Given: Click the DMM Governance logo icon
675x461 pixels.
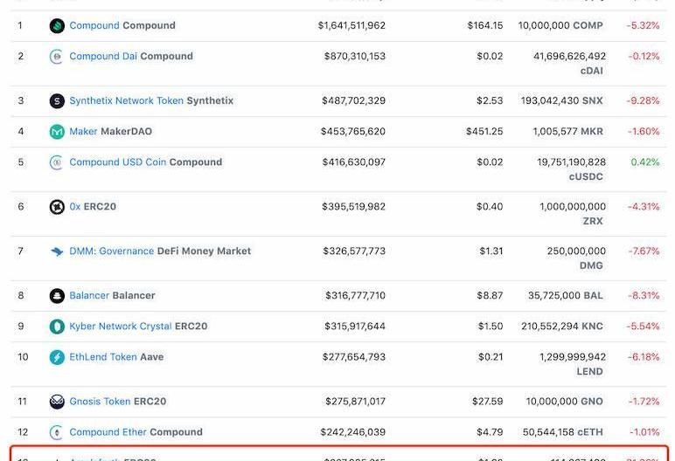Looking at the screenshot, I should (x=57, y=251).
